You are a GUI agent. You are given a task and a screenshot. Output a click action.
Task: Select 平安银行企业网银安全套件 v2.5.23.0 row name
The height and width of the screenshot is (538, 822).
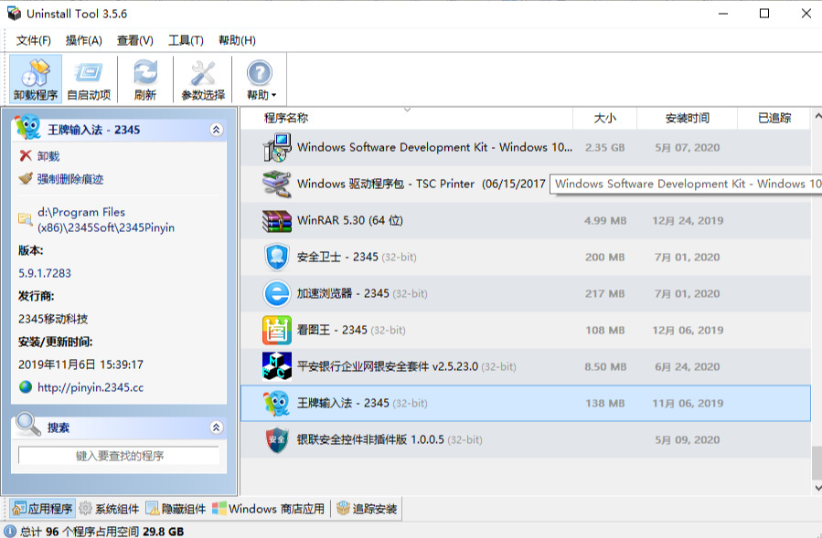(x=406, y=366)
